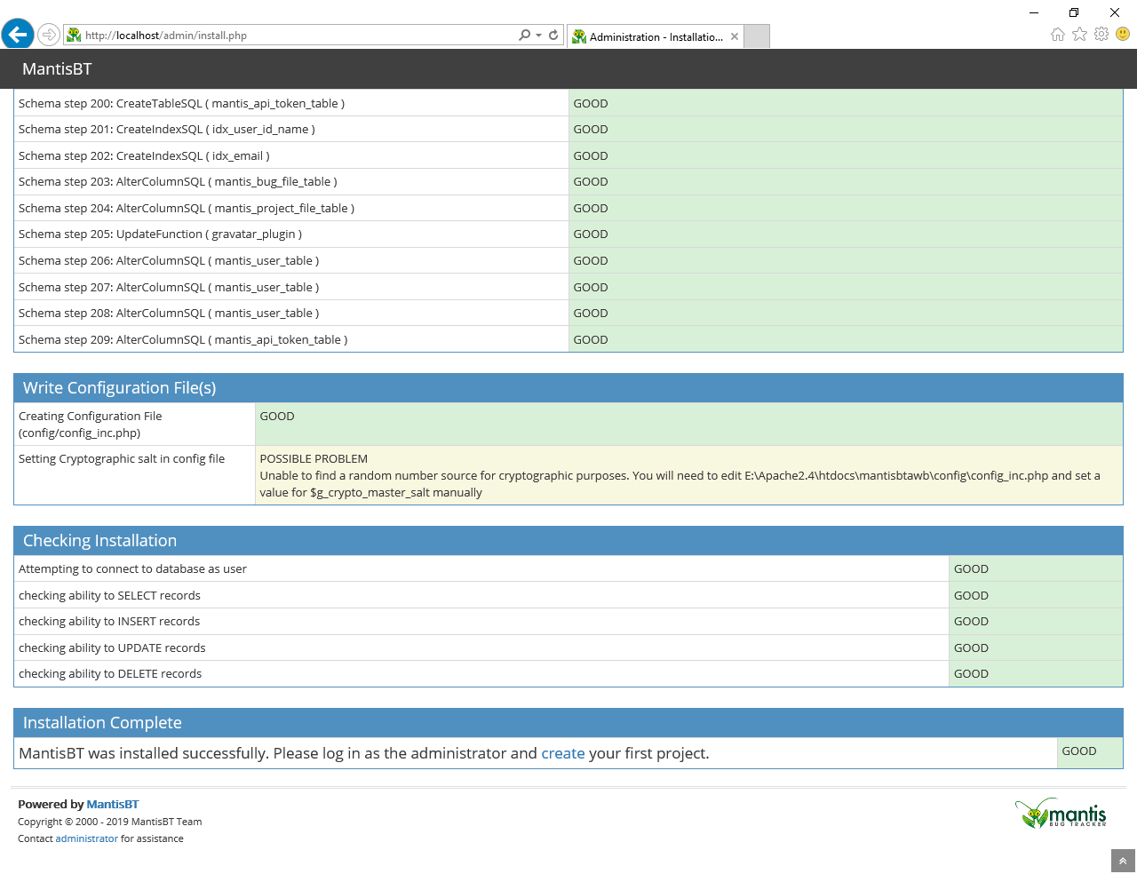1137x874 pixels.
Task: Click 'checking ability to DELETE records' text
Action: tap(110, 674)
